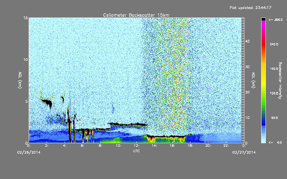Click the left AGL (km) axis label
The height and width of the screenshot is (179, 287).
(x=20, y=80)
